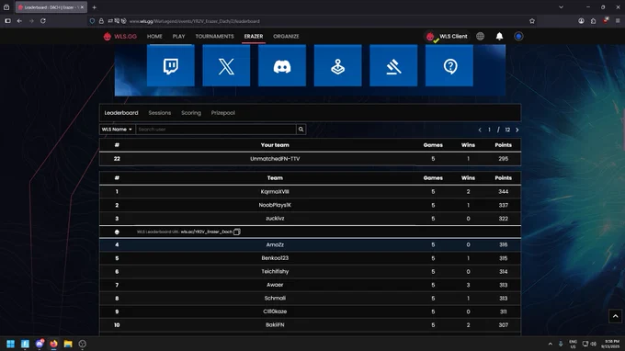Image resolution: width=625 pixels, height=351 pixels.
Task: Click the joystick game tile
Action: click(x=338, y=65)
